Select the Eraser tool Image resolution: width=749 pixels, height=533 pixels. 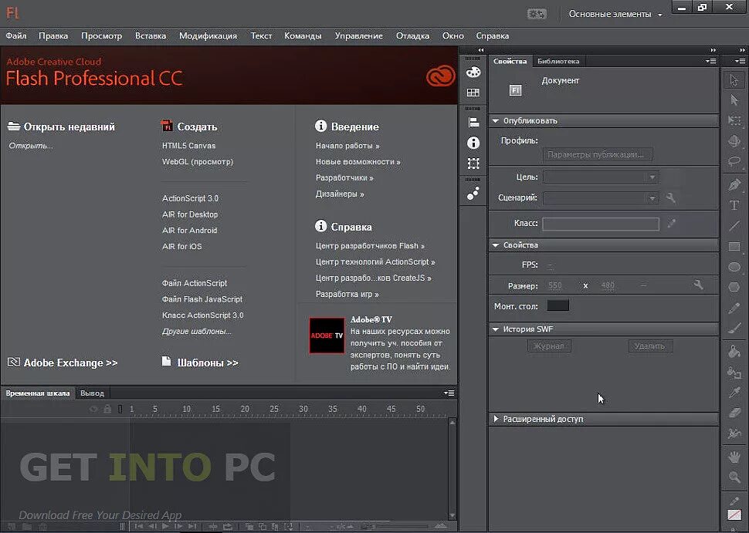point(734,413)
